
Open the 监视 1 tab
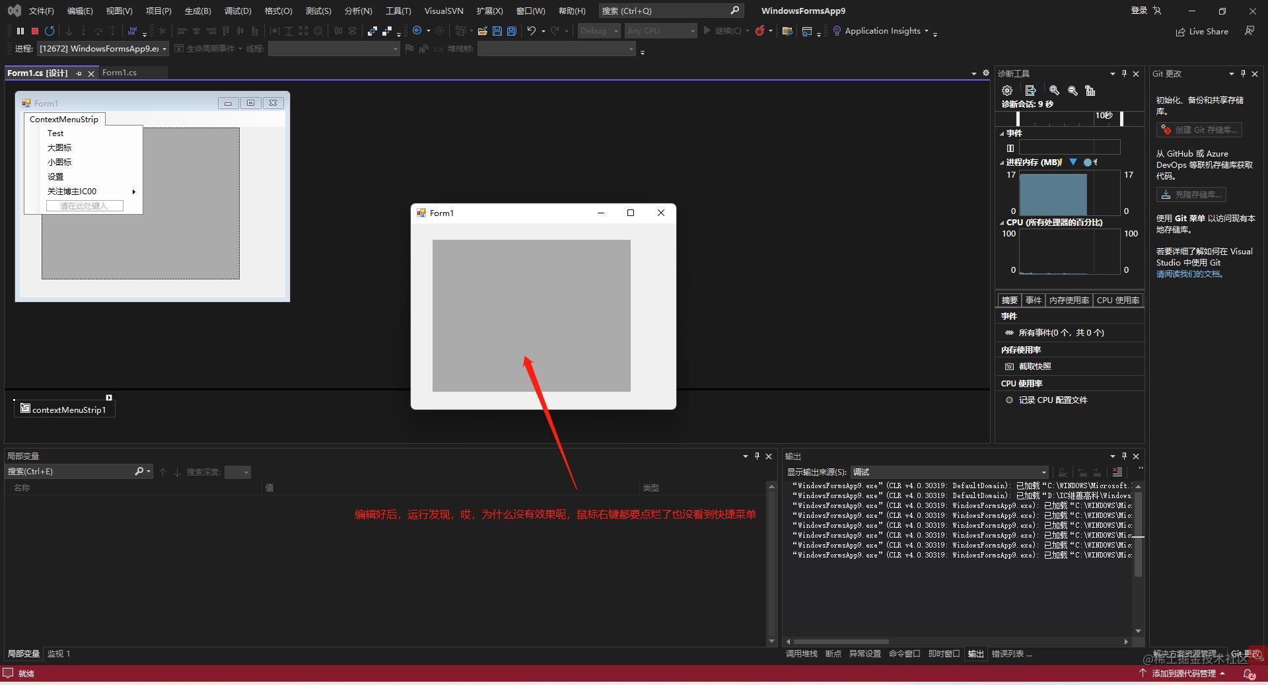[x=59, y=654]
